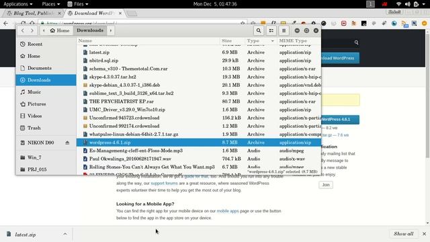Select Rolling Stones mp3 file
The width and height of the screenshot is (430, 242).
click(x=199, y=167)
